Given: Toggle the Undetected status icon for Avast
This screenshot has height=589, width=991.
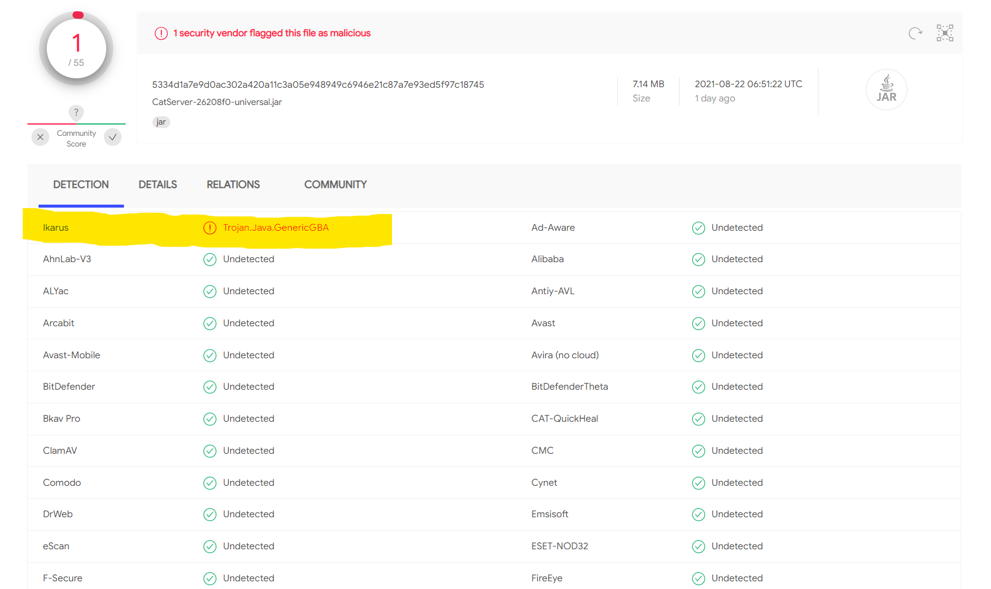Looking at the screenshot, I should [x=698, y=323].
